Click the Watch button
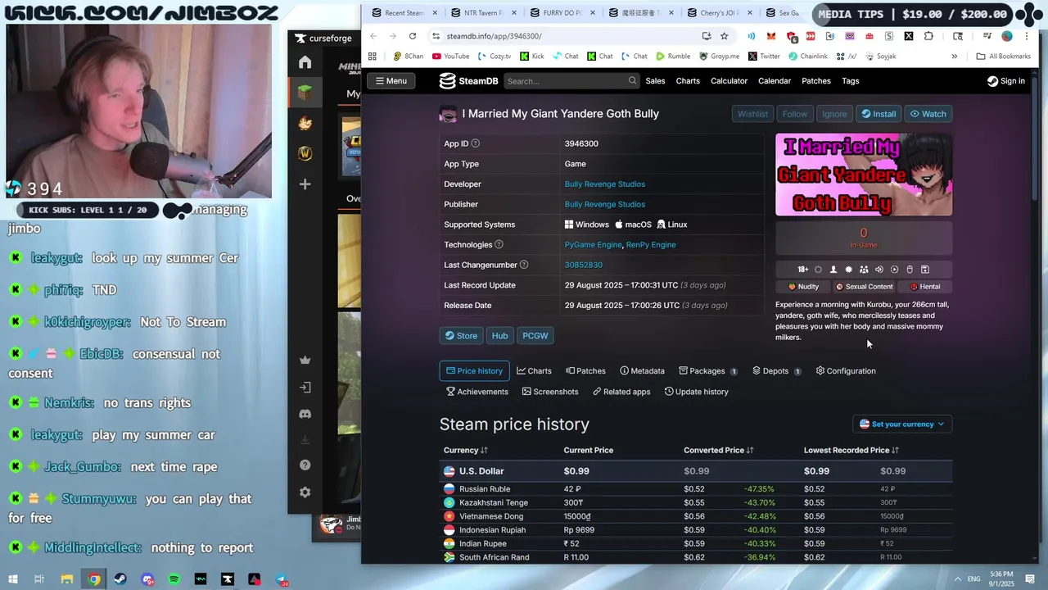The width and height of the screenshot is (1048, 590). (x=928, y=114)
